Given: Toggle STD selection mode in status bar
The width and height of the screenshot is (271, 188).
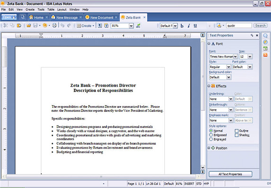Looking at the screenshot, I should (199, 184).
